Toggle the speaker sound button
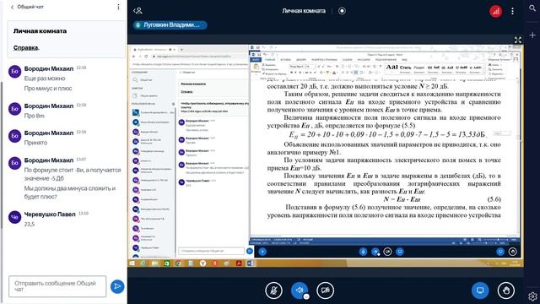Image resolution: width=540 pixels, height=304 pixels. point(299,290)
